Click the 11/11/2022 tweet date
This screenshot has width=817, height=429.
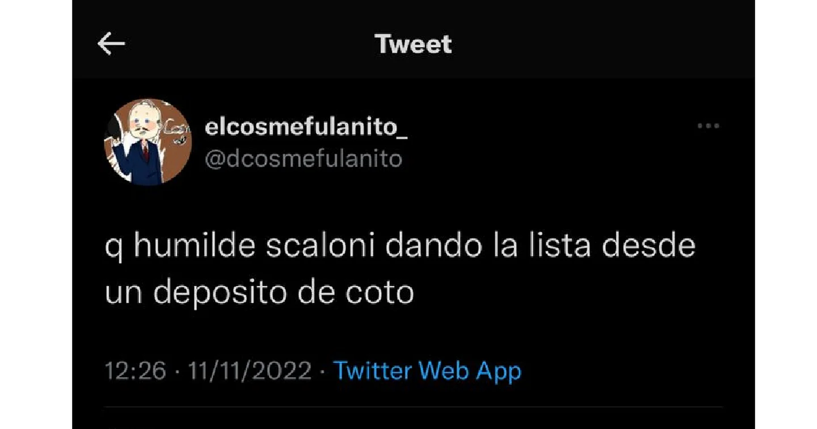[x=251, y=372]
